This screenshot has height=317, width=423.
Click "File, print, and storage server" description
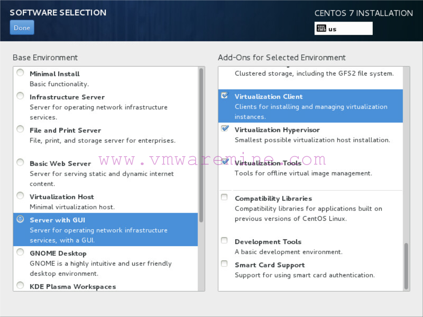pyautogui.click(x=103, y=141)
